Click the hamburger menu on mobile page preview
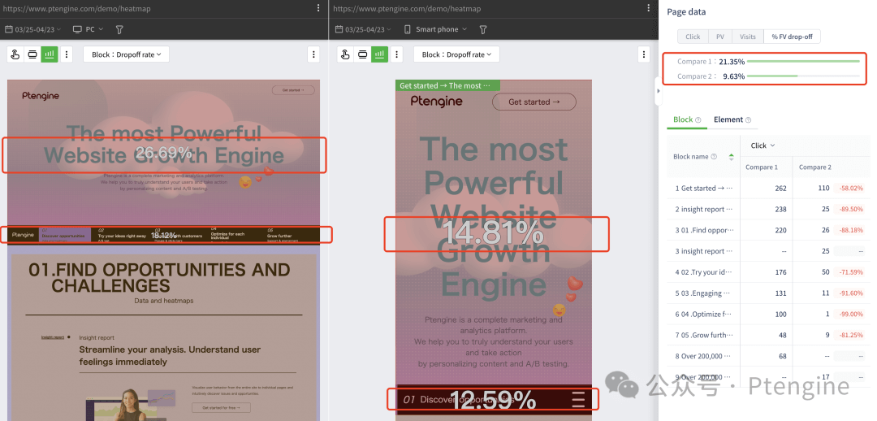This screenshot has width=877, height=421. [578, 399]
